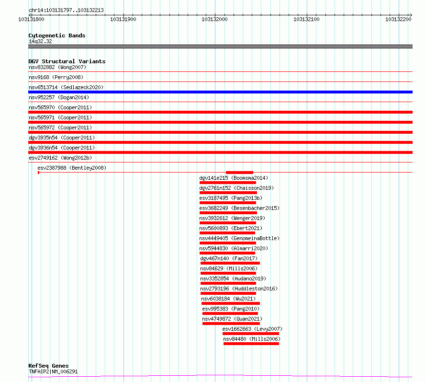The width and height of the screenshot is (426, 382).
Task: Open dgv141e215 (Boomsma2014) variant
Action: coord(234,178)
